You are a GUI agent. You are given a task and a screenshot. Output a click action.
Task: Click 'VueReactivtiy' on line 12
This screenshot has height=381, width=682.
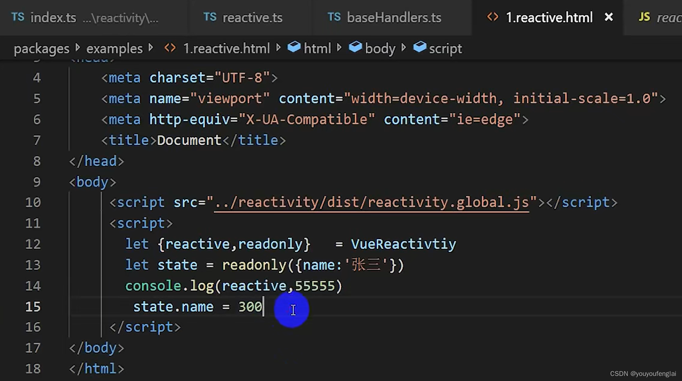click(x=403, y=244)
